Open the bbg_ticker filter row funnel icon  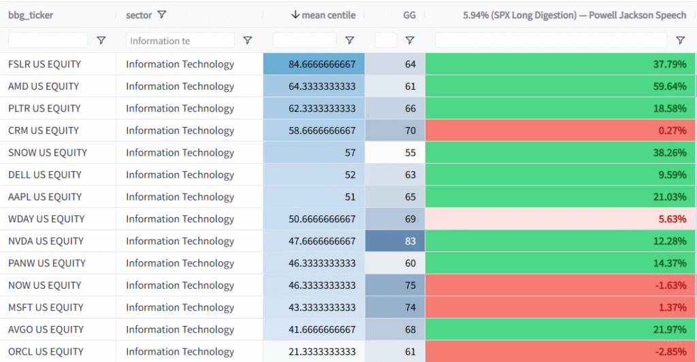(101, 41)
